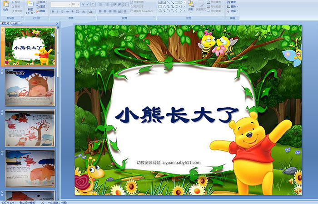Viewport: 318px width, 204px height.
Task: Select the right arrow shape
Action: 176,7
